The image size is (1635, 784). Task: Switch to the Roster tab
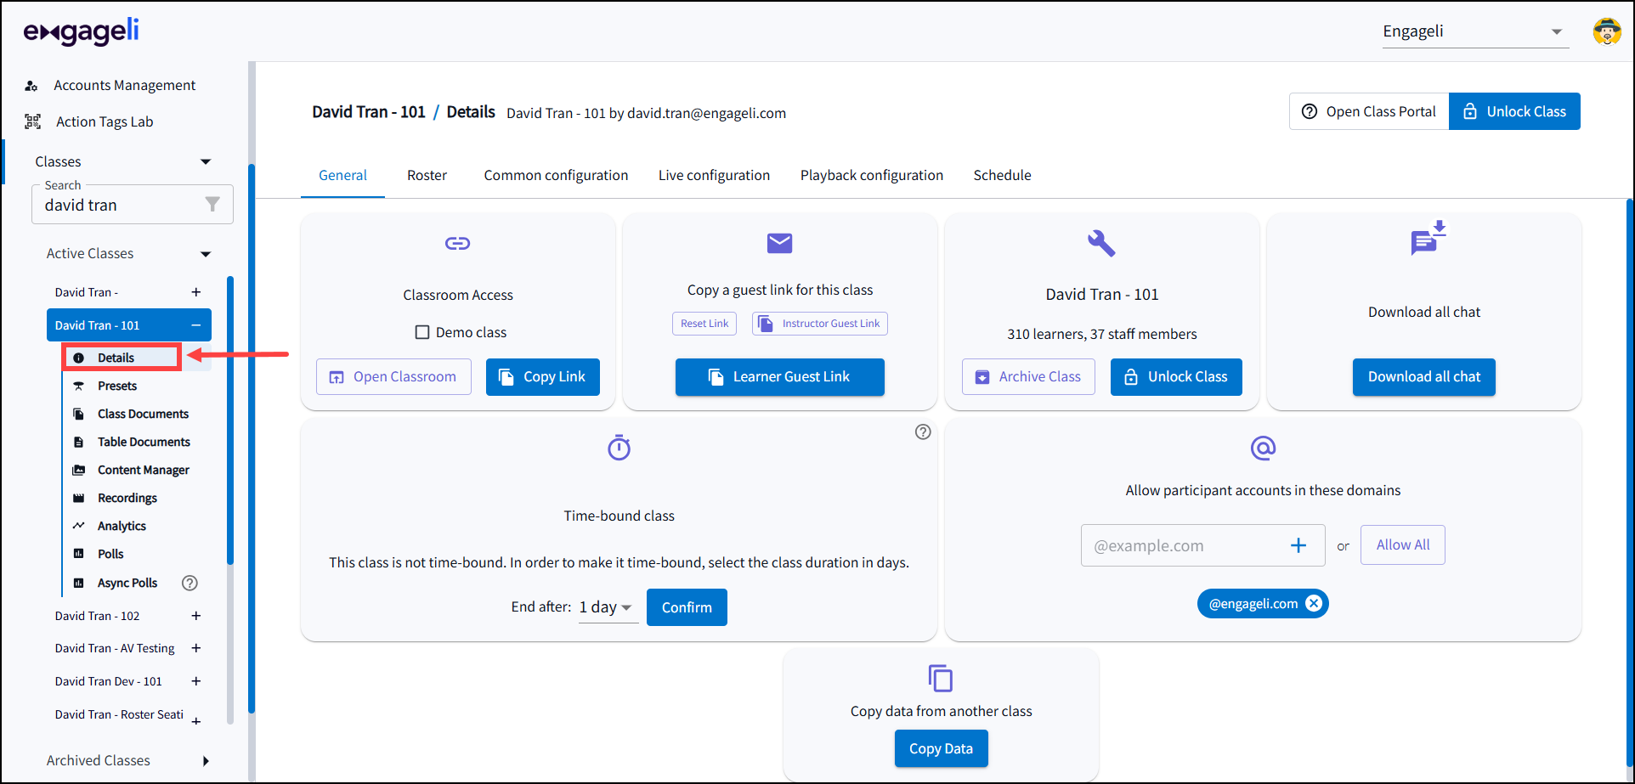coord(427,175)
